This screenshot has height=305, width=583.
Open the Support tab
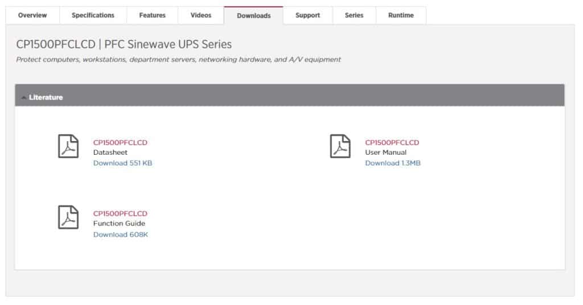point(307,15)
